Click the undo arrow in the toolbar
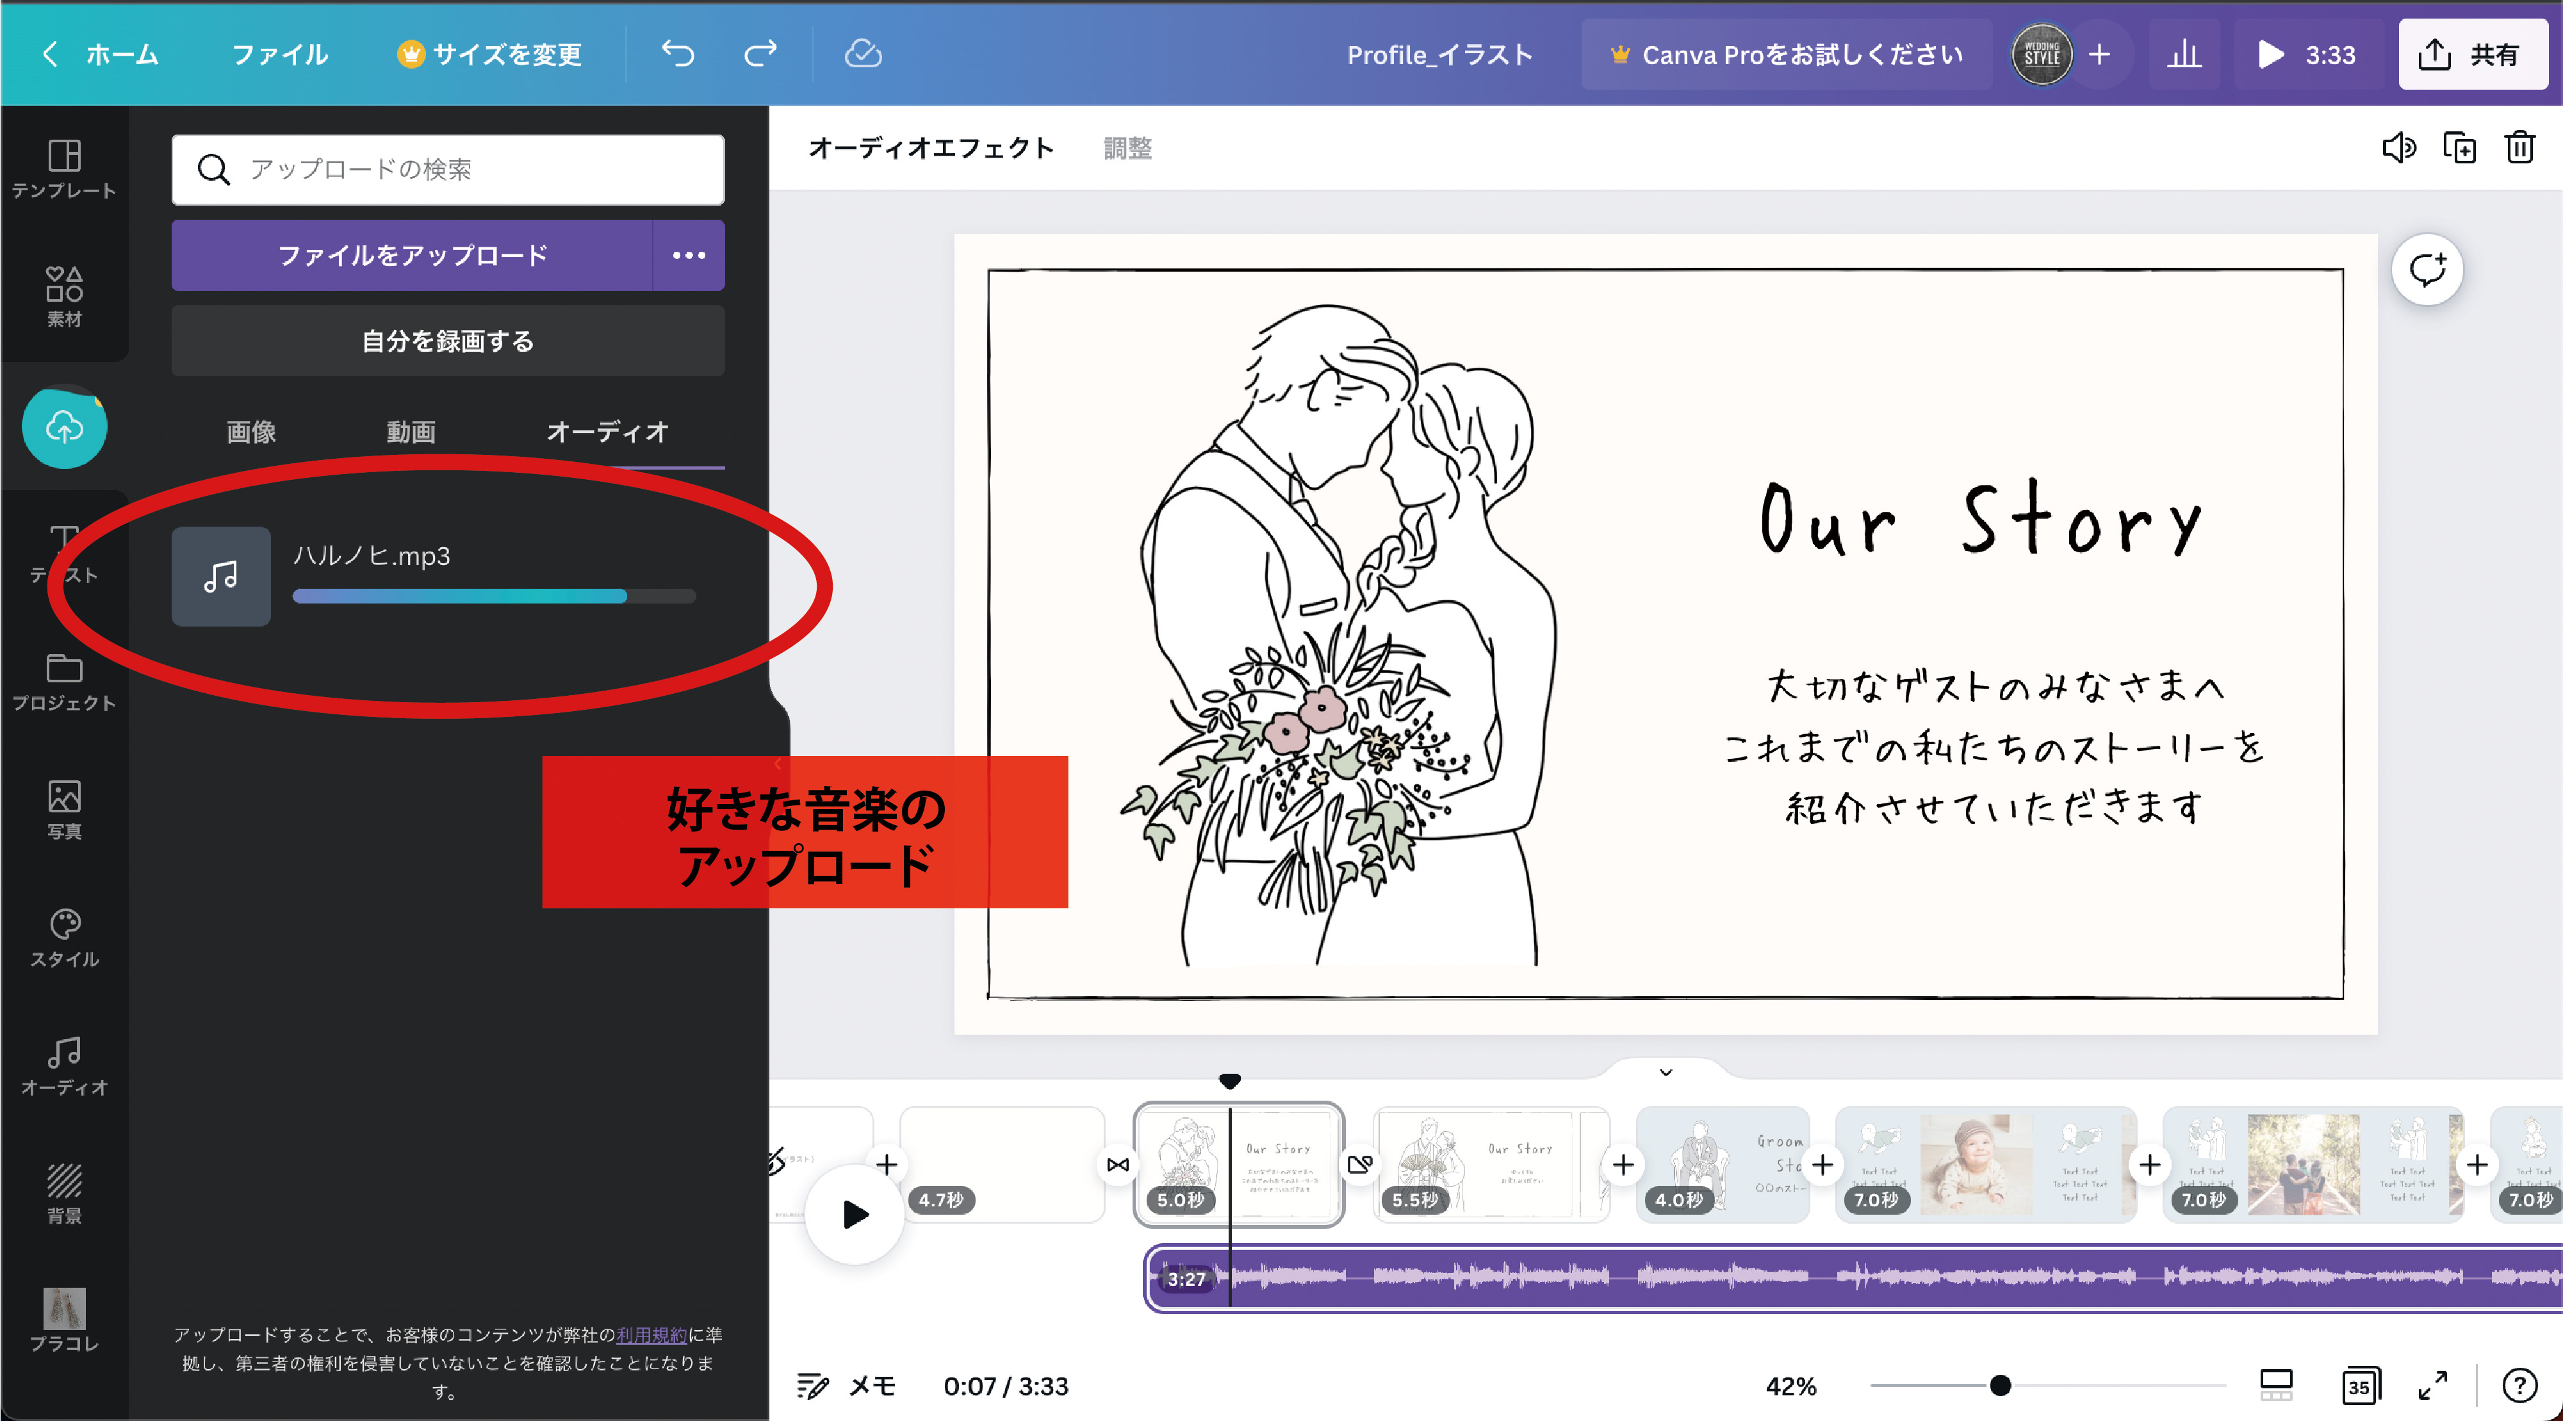Viewport: 2563px width, 1421px height. pyautogui.click(x=678, y=54)
